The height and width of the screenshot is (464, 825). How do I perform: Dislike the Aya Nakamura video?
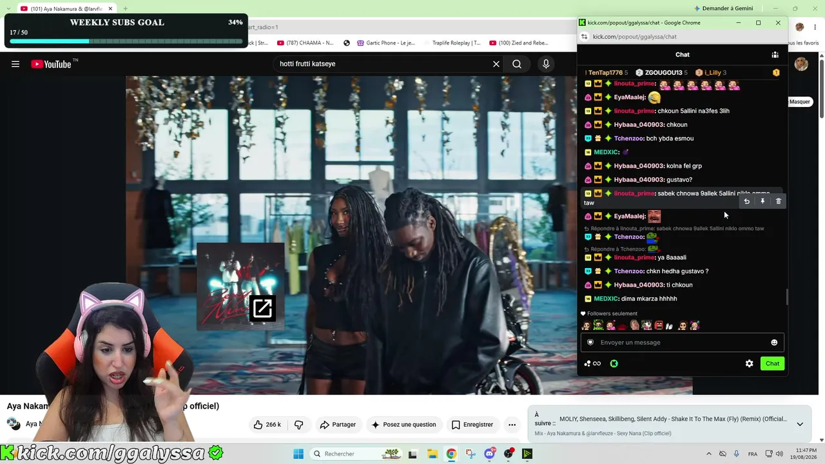298,425
